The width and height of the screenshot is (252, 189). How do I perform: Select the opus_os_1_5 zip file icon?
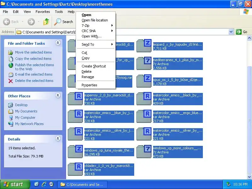point(144,81)
